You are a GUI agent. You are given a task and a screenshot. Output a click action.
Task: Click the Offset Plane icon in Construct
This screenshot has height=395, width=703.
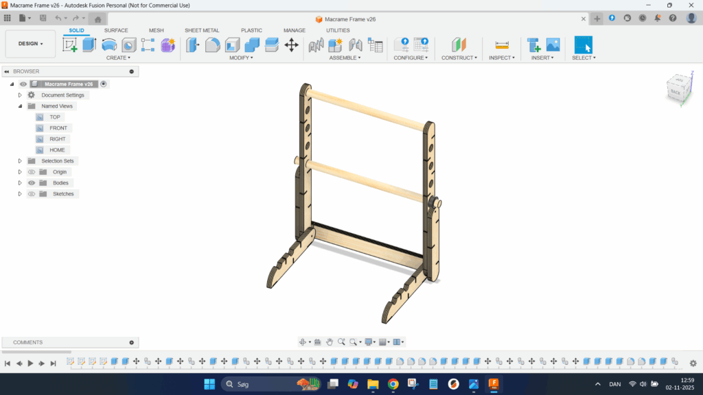click(459, 45)
